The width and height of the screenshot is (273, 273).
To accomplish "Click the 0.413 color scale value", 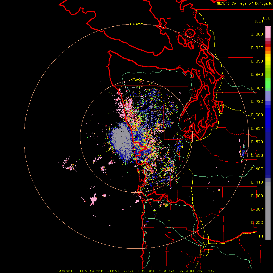I will point(257,182).
